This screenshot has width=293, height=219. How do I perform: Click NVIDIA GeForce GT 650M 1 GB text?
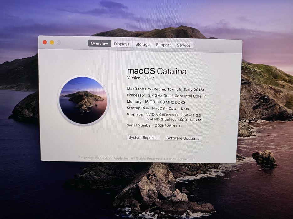pos(173,115)
